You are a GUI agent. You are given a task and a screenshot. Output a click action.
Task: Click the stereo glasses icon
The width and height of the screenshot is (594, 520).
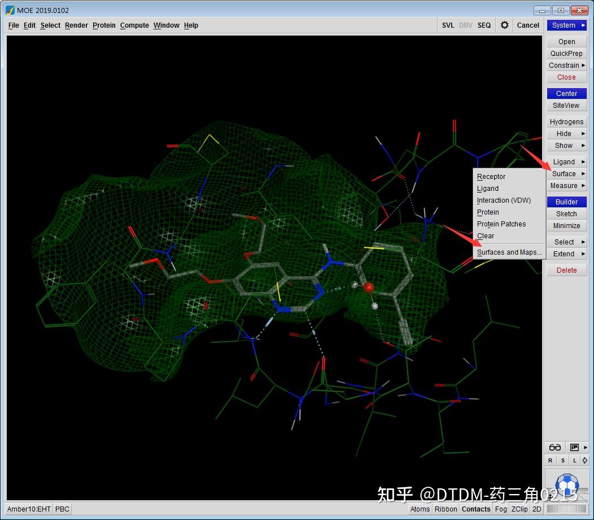pos(555,447)
